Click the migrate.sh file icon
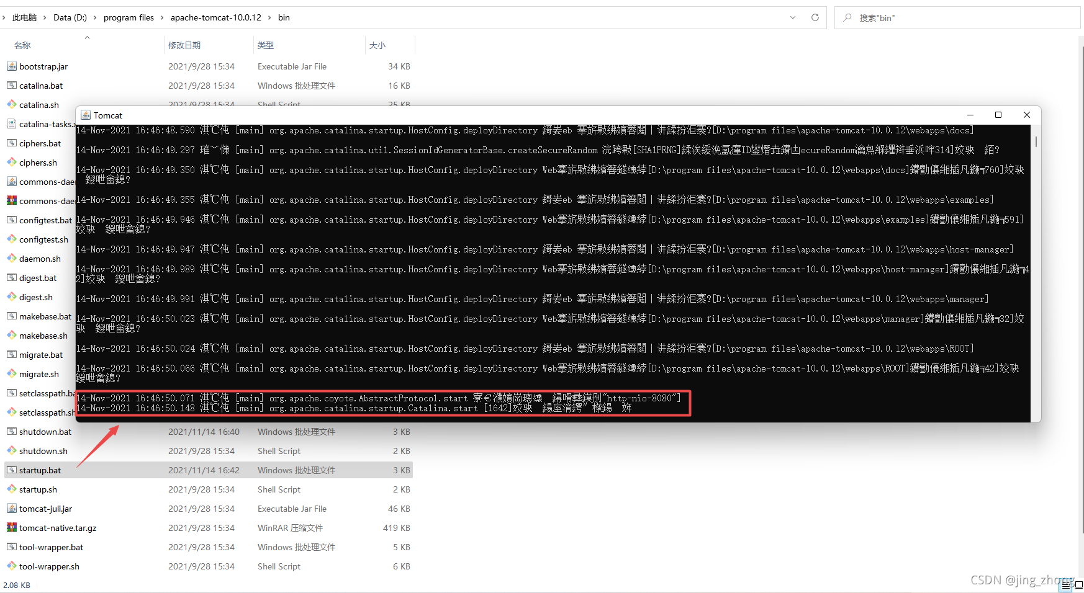This screenshot has width=1084, height=593. pos(12,374)
